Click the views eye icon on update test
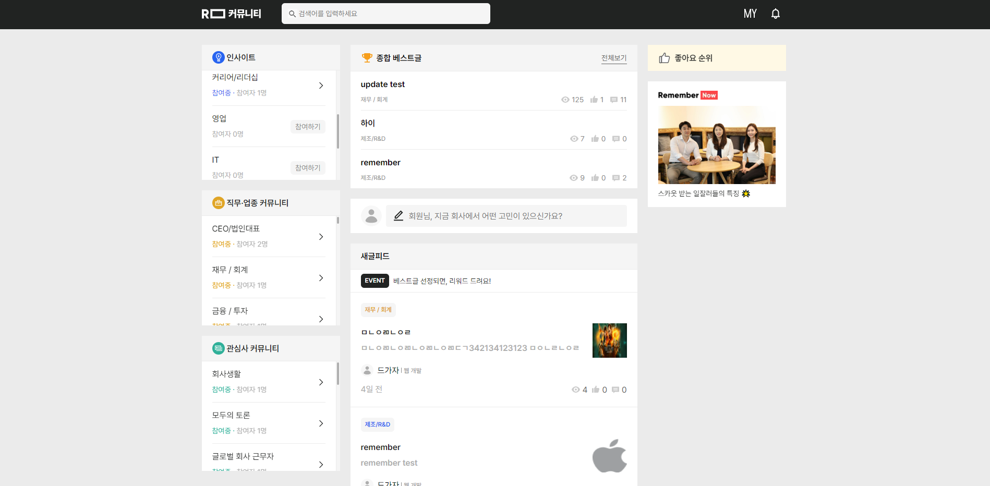This screenshot has height=486, width=990. tap(565, 100)
